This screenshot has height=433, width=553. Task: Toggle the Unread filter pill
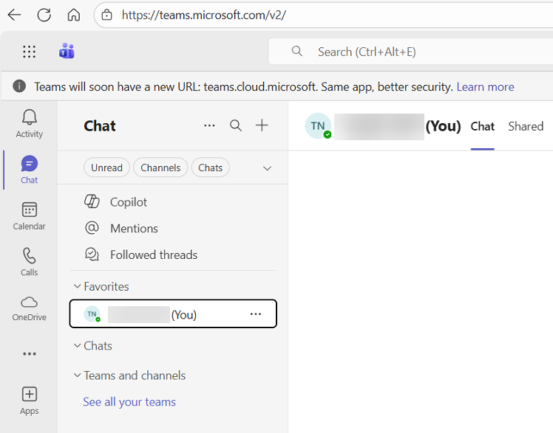[x=106, y=168]
